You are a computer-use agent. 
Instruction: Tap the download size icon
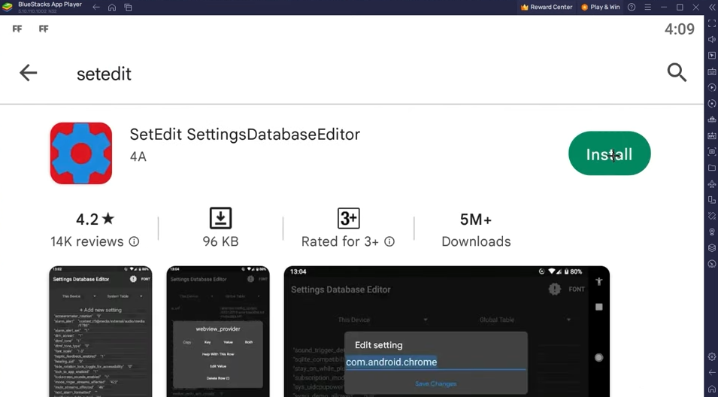coord(220,218)
